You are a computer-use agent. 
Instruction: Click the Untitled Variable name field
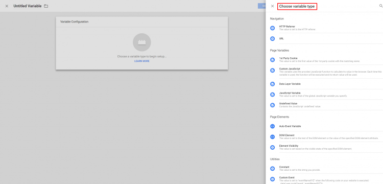tap(28, 6)
